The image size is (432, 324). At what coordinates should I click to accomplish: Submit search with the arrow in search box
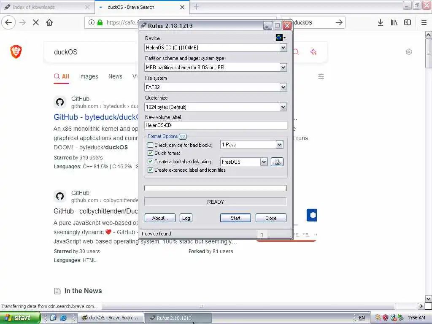[x=339, y=22]
